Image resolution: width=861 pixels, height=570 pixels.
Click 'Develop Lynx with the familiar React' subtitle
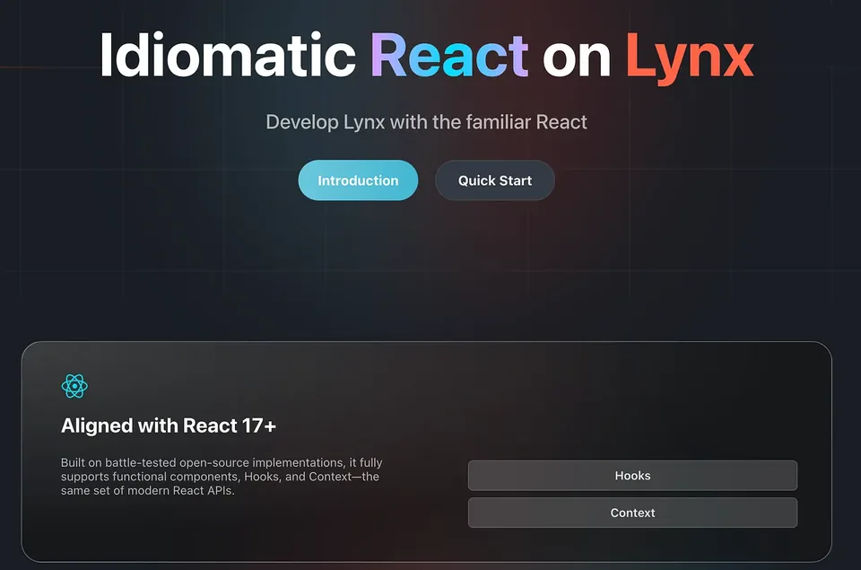427,122
